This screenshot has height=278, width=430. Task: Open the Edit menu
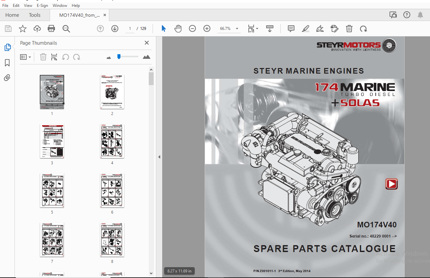coord(16,6)
